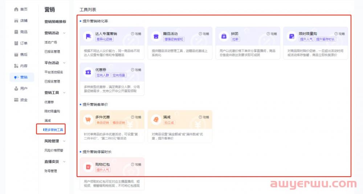This screenshot has width=363, height=194.
Task: Click the 拍立减 tag on 满减
Action: (169, 123)
